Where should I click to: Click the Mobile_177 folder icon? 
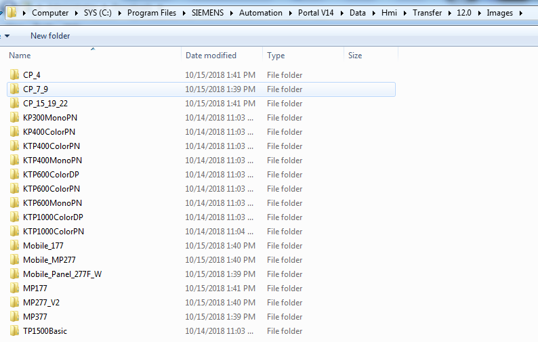[14, 245]
